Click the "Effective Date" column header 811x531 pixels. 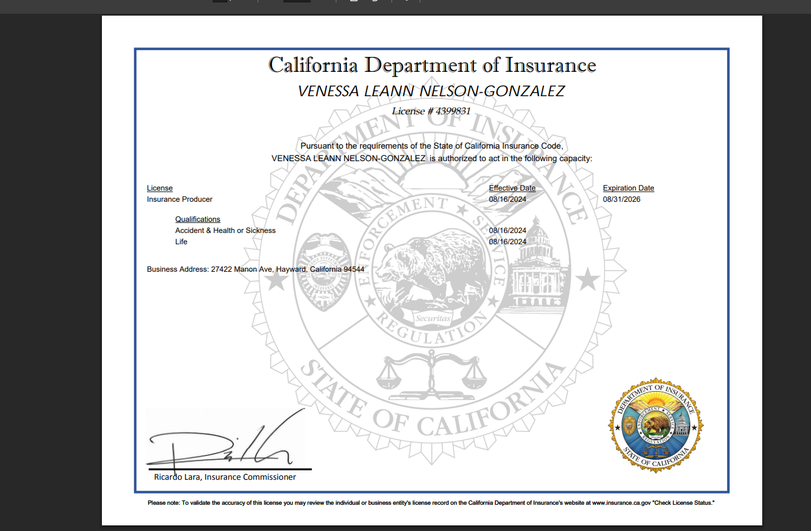tap(512, 188)
